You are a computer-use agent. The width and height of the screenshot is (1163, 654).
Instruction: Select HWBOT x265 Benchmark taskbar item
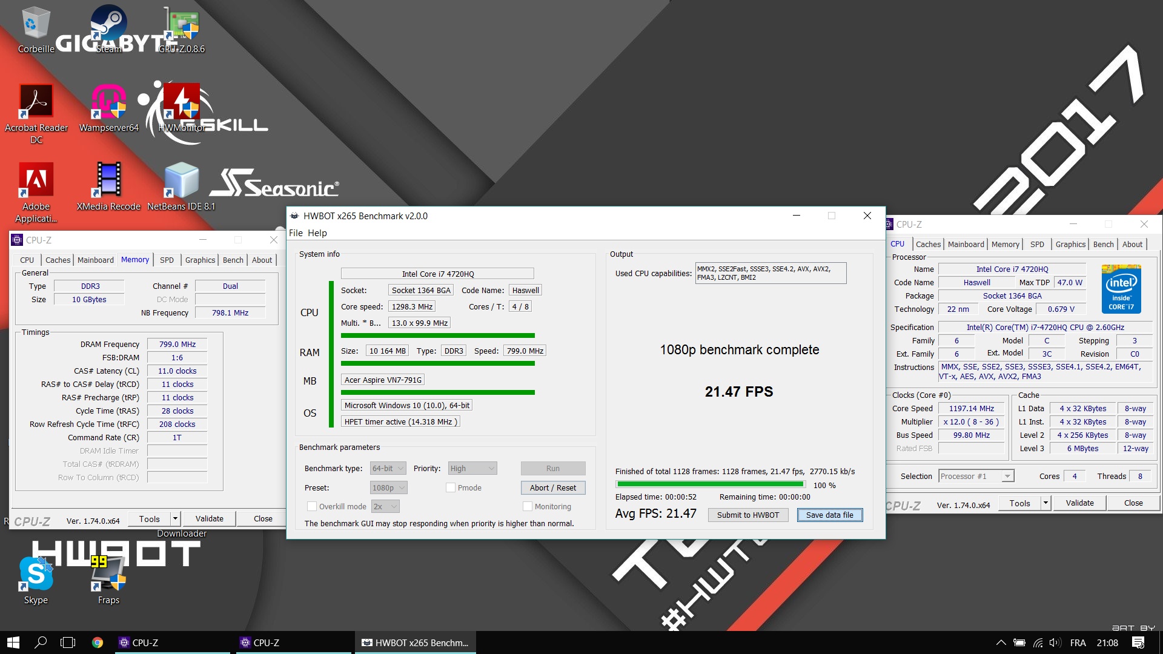(416, 642)
